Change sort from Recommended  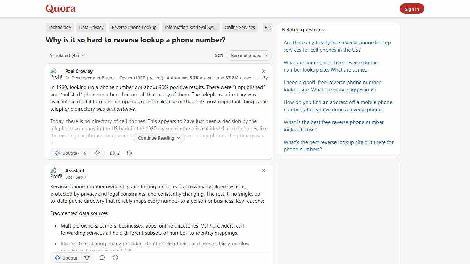248,55
